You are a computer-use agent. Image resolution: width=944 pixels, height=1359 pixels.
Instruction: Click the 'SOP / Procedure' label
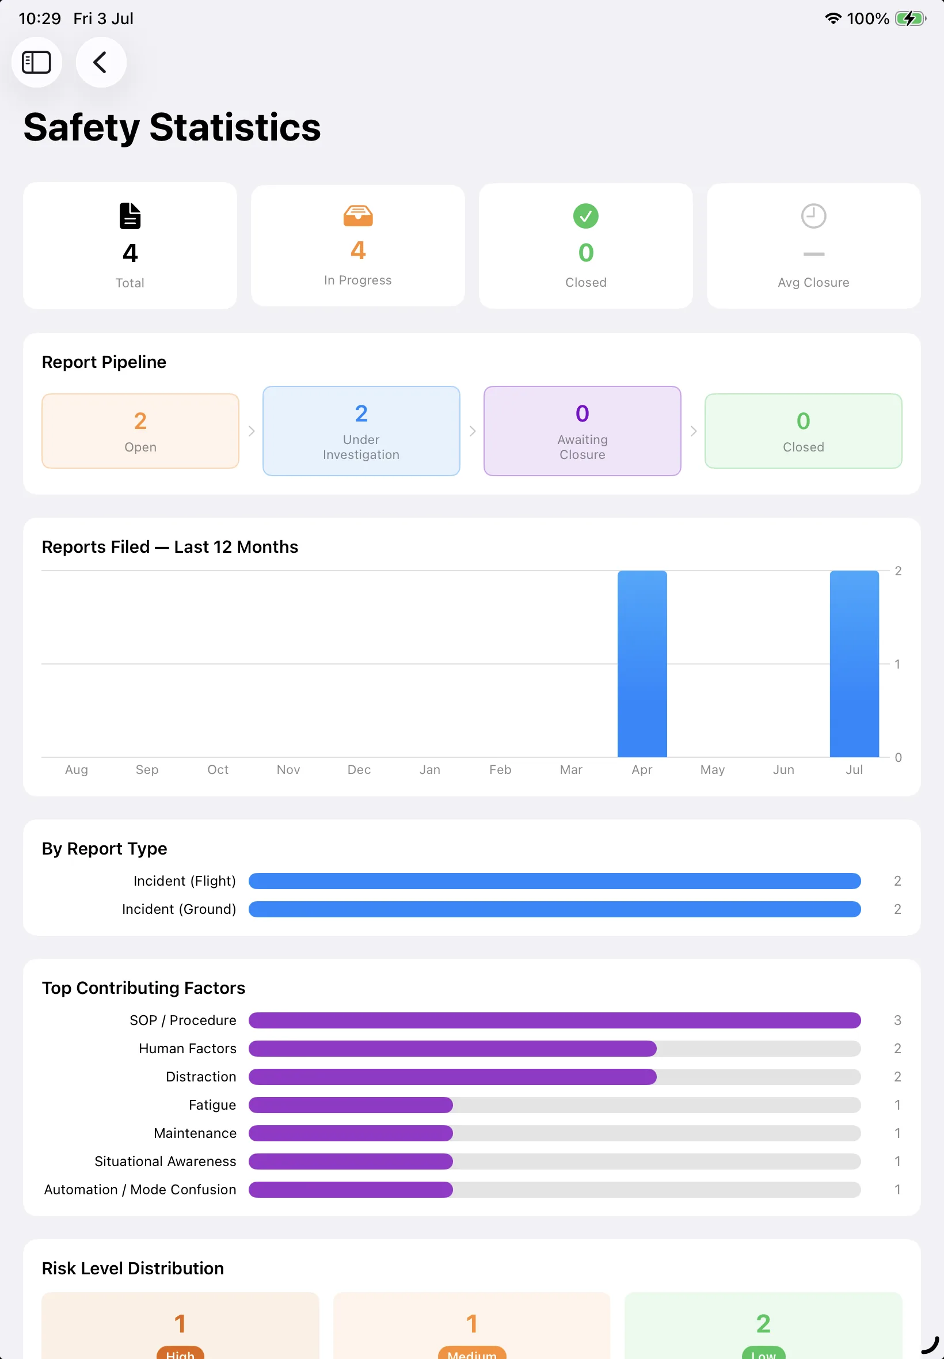pos(184,1020)
